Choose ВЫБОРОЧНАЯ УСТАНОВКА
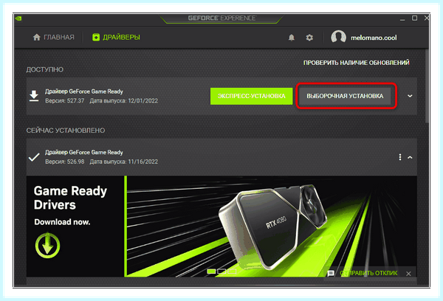Screen dimensions: 443x301 pos(345,96)
